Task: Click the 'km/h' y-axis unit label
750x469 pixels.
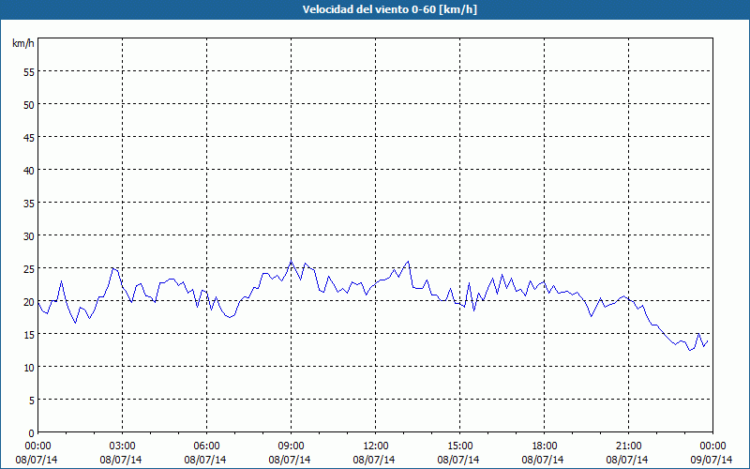Action: pyautogui.click(x=23, y=43)
